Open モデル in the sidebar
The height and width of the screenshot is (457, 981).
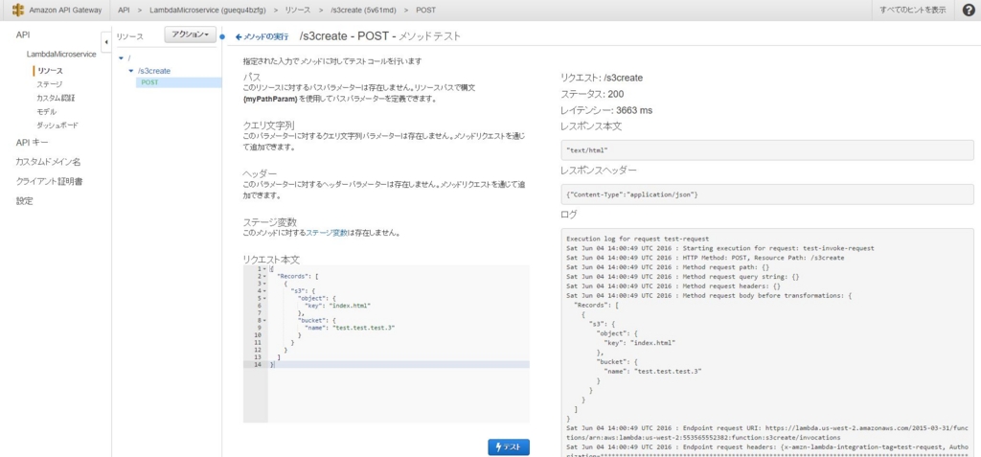(x=46, y=111)
